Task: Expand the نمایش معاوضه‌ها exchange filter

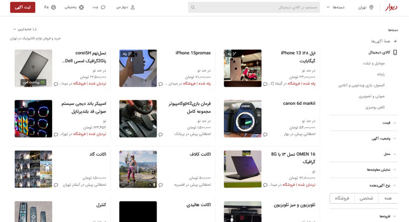Action: (363, 170)
